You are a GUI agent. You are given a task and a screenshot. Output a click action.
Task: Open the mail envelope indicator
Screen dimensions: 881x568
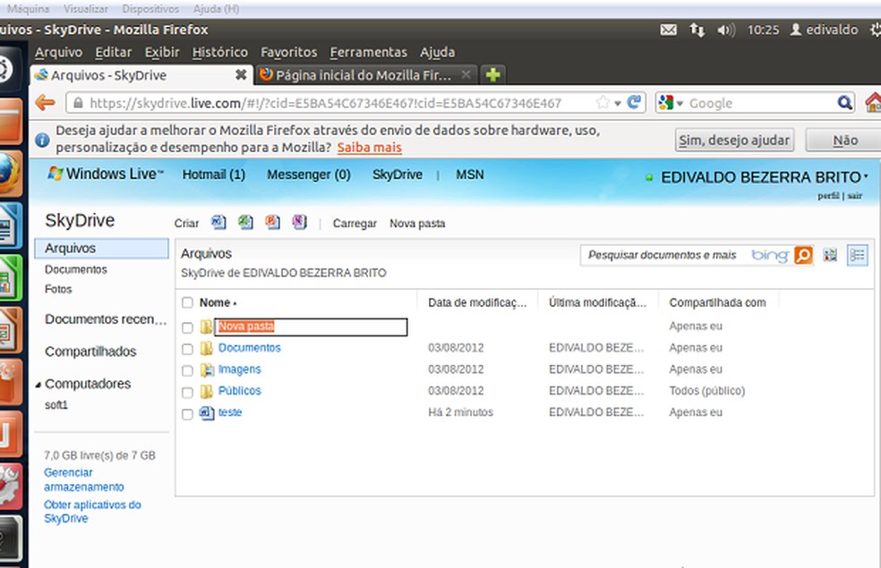(x=669, y=30)
